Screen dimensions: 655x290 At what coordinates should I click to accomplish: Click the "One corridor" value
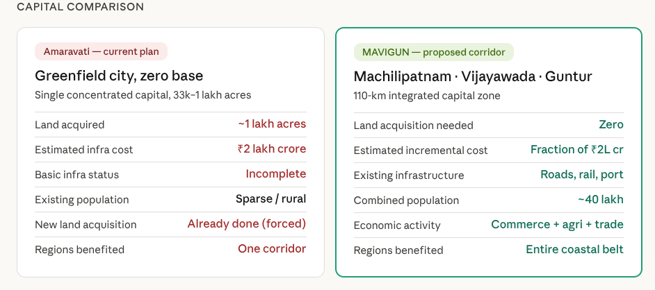pyautogui.click(x=272, y=249)
